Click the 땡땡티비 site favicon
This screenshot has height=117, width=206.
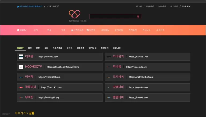(x=109, y=87)
